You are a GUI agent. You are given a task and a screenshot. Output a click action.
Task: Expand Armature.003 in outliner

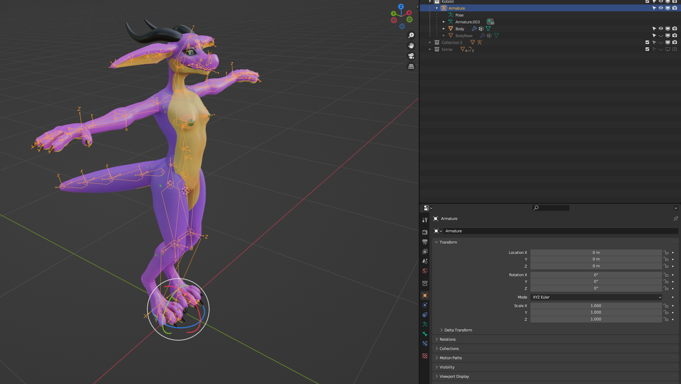(x=444, y=22)
